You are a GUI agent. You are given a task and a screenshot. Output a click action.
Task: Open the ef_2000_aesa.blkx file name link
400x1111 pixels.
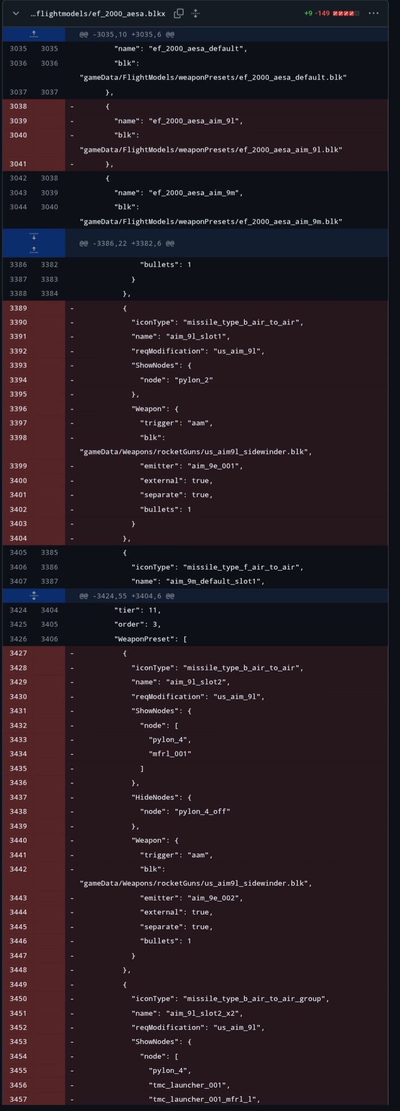(98, 13)
